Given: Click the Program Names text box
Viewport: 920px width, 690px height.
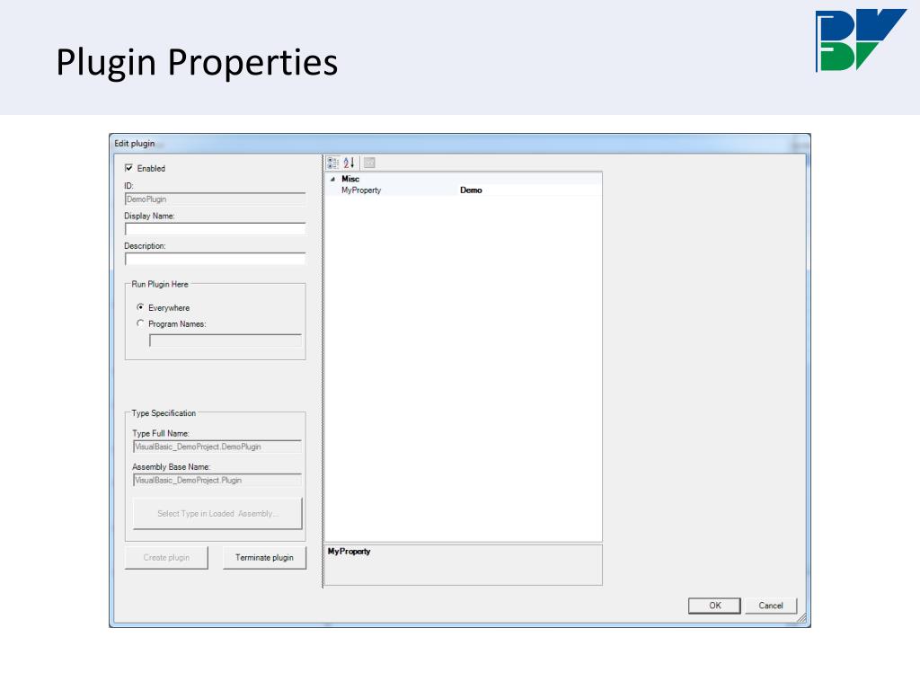Looking at the screenshot, I should tap(226, 341).
